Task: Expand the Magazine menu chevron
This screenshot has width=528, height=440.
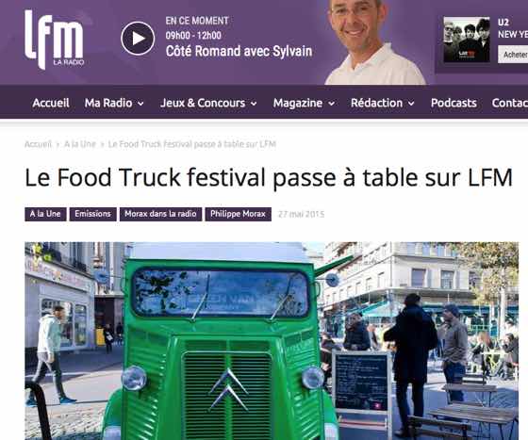Action: tap(331, 104)
